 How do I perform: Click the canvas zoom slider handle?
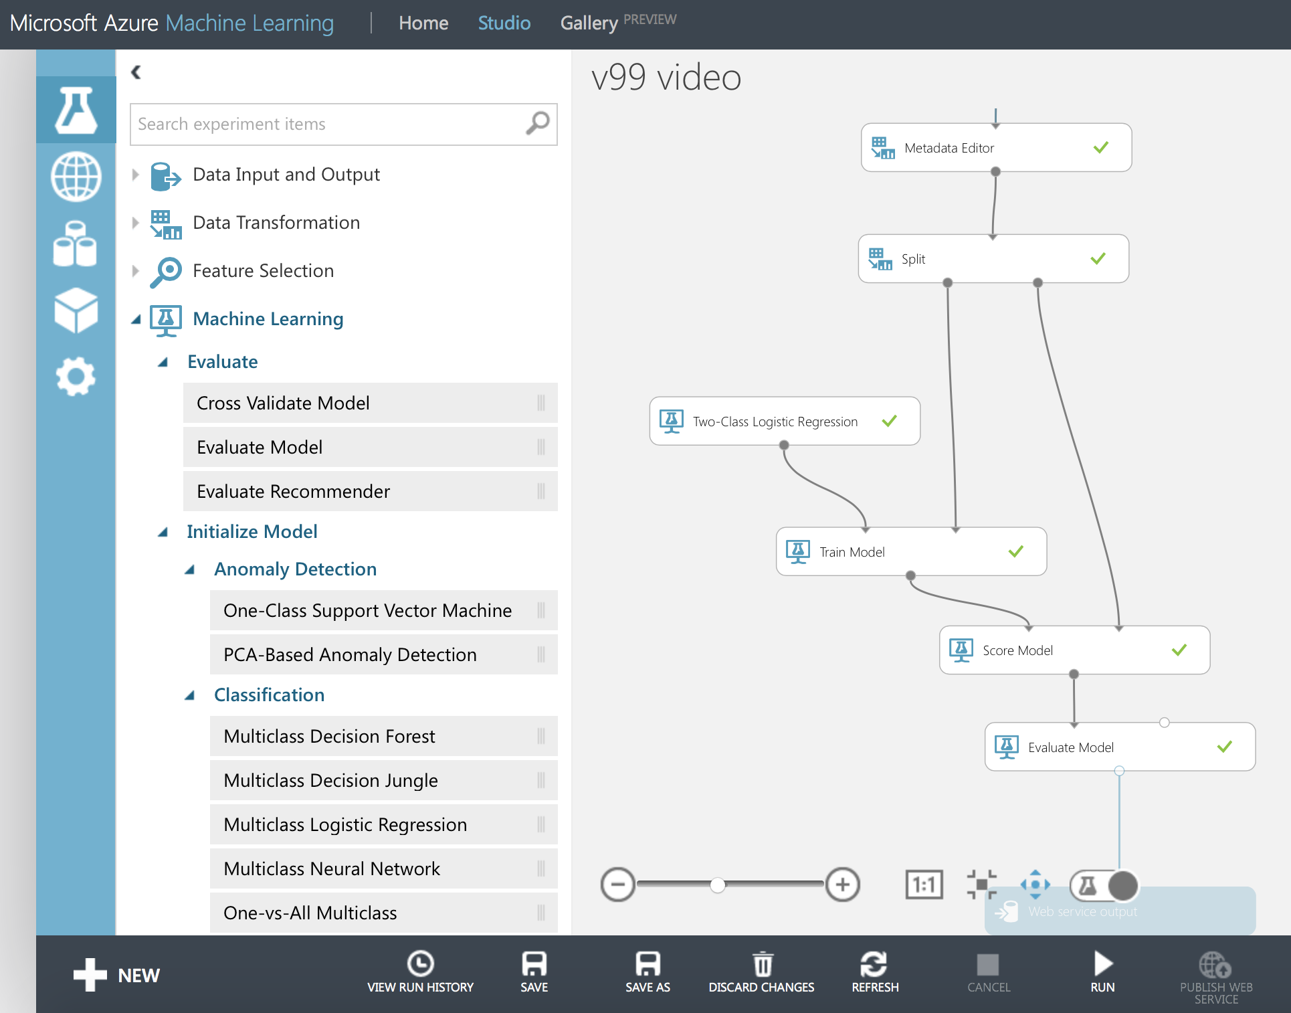click(717, 885)
